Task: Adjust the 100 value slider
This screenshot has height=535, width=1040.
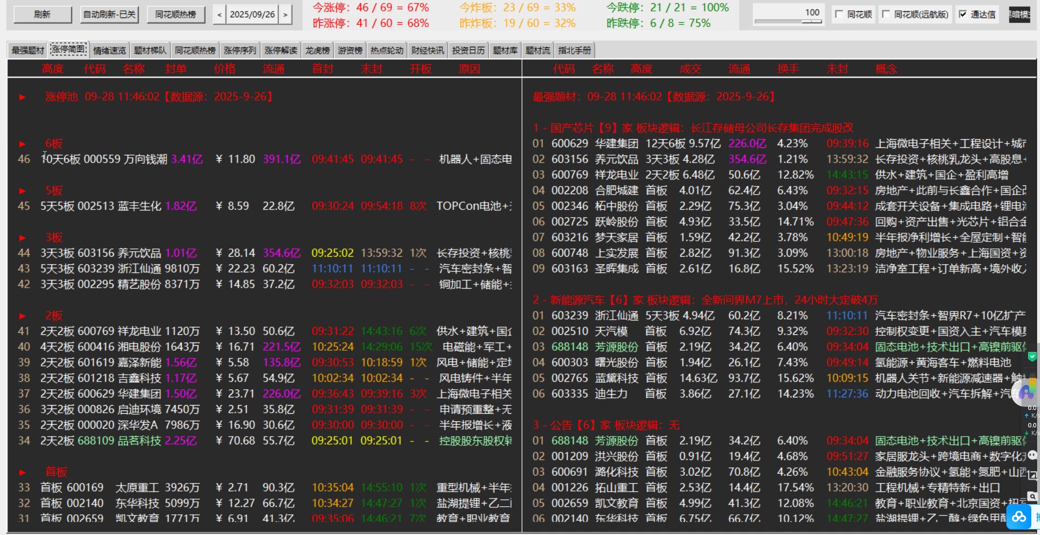Action: [x=788, y=21]
